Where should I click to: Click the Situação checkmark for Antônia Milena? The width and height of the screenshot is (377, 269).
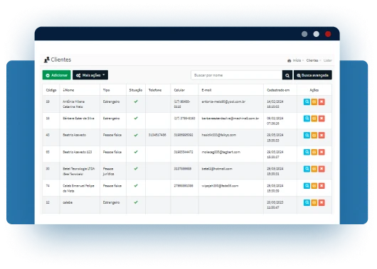click(136, 101)
